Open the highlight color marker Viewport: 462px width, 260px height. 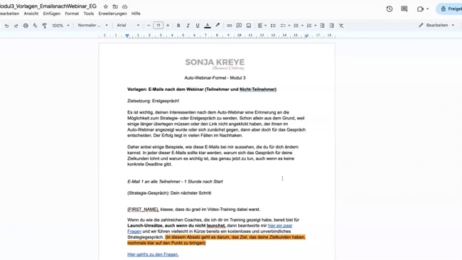(x=217, y=26)
